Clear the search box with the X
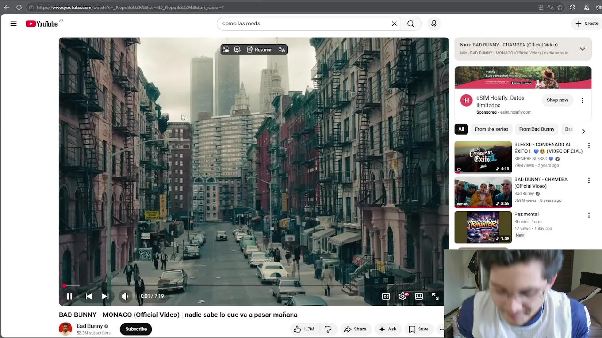This screenshot has width=602, height=338. point(394,23)
